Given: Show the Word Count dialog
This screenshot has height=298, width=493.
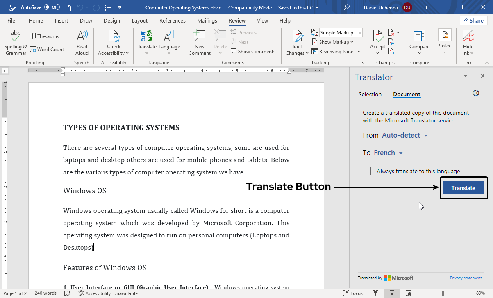Looking at the screenshot, I should 47,49.
